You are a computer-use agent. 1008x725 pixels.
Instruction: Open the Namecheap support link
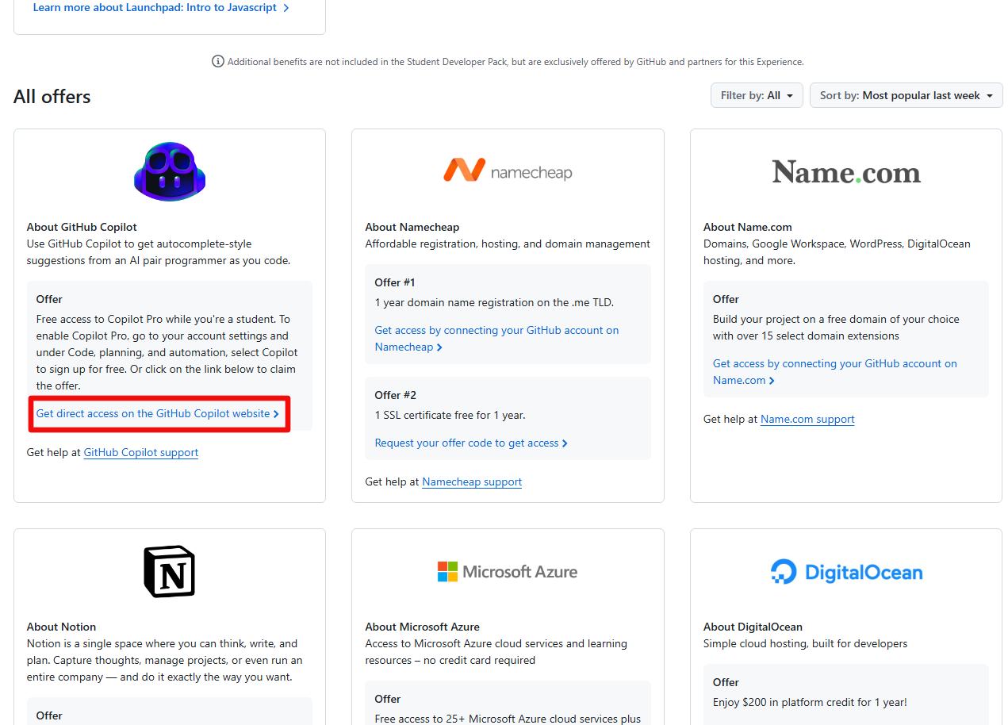[472, 481]
